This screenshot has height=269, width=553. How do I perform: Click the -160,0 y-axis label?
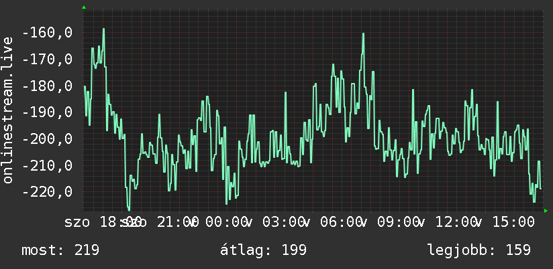tap(47, 33)
